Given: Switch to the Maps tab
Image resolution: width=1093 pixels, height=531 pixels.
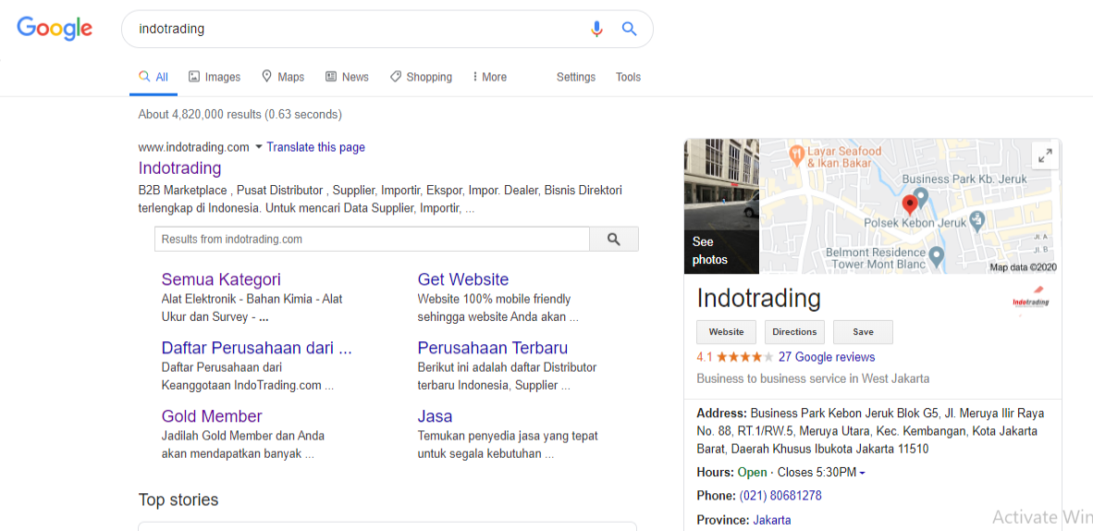Looking at the screenshot, I should point(283,77).
